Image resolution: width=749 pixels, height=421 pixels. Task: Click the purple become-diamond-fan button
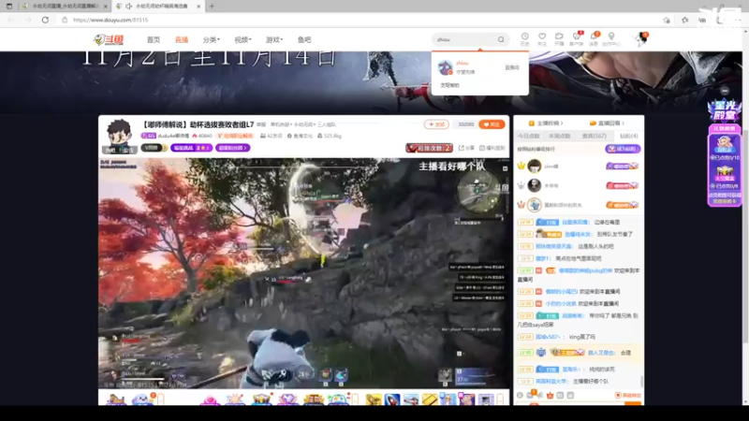pyautogui.click(x=623, y=149)
